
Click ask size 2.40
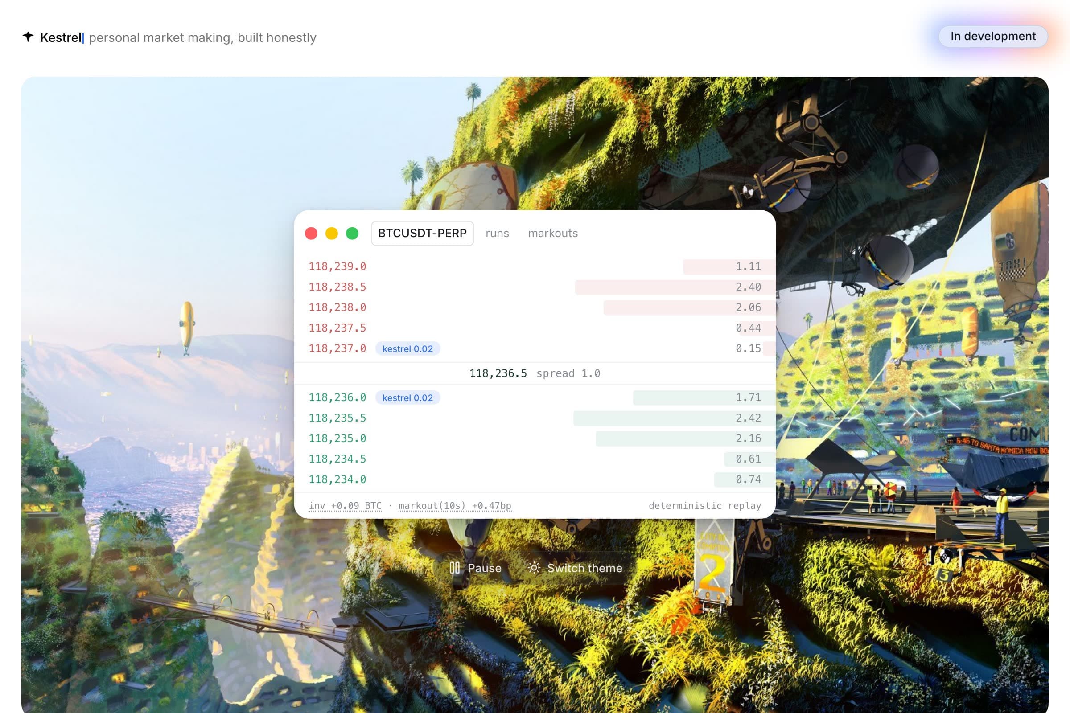point(749,287)
